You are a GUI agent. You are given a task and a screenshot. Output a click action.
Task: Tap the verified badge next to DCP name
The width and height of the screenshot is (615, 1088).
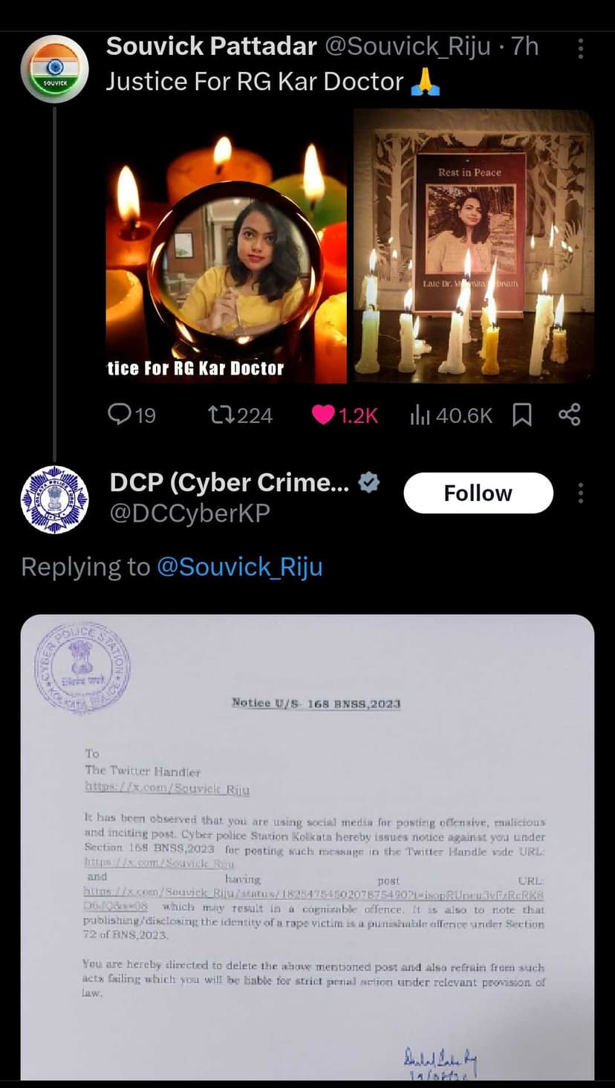click(x=369, y=483)
